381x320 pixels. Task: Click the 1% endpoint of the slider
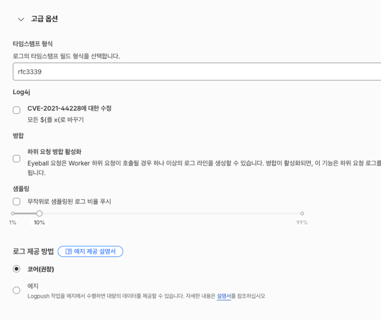click(x=13, y=213)
